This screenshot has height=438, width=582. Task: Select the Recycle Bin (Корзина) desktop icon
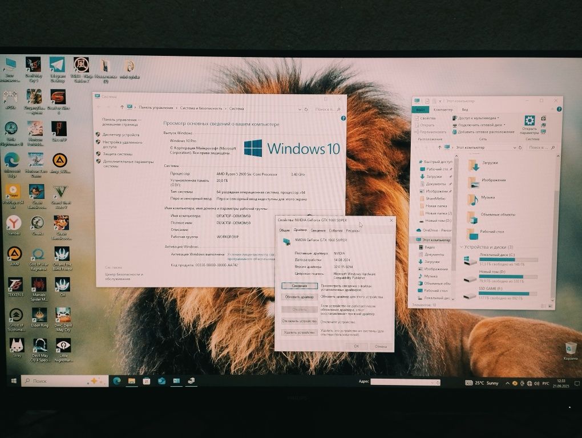[571, 351]
